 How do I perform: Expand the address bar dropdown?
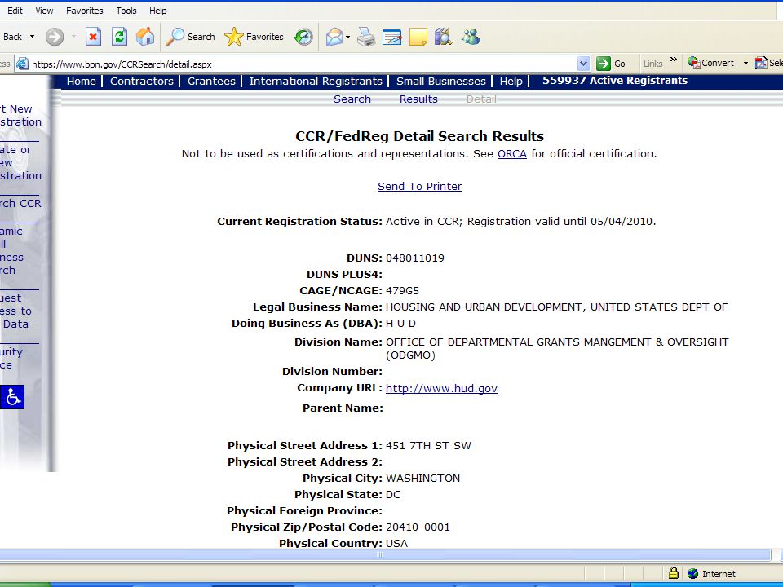(x=583, y=64)
